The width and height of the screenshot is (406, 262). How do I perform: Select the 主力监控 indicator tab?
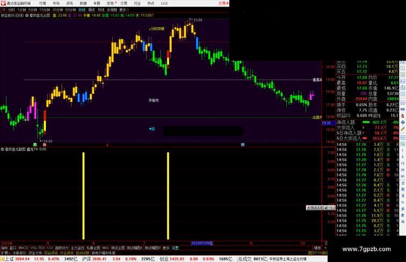(x=77, y=248)
